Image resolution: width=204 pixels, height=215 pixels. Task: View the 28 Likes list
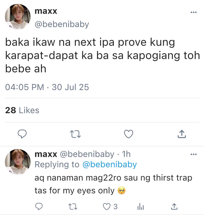click(x=22, y=110)
